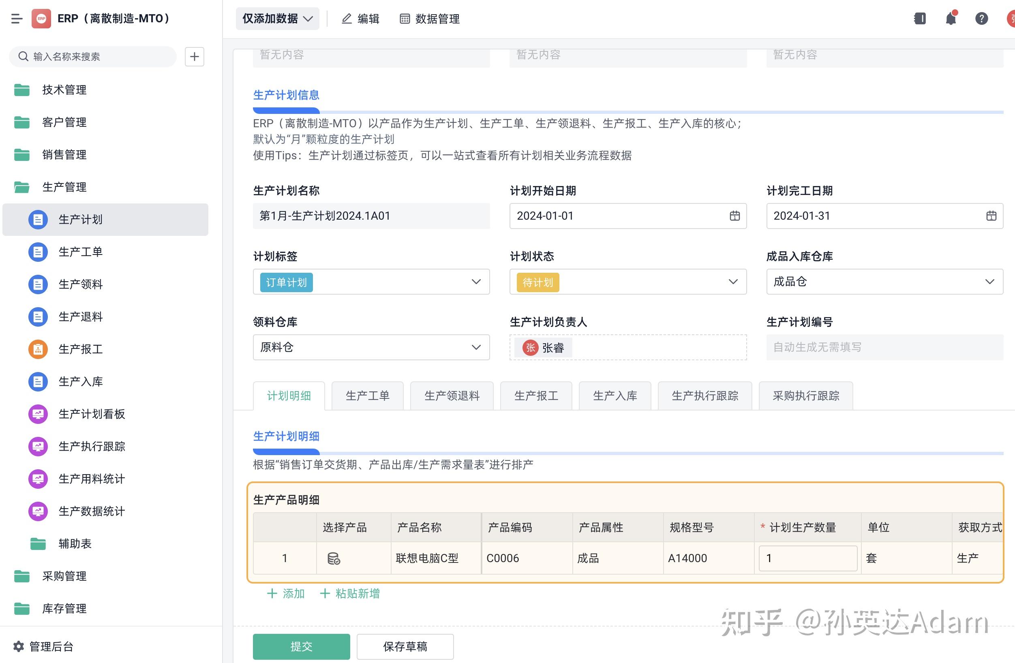Switch to the 采购执行跟踪 tab
This screenshot has width=1015, height=663.
[805, 396]
